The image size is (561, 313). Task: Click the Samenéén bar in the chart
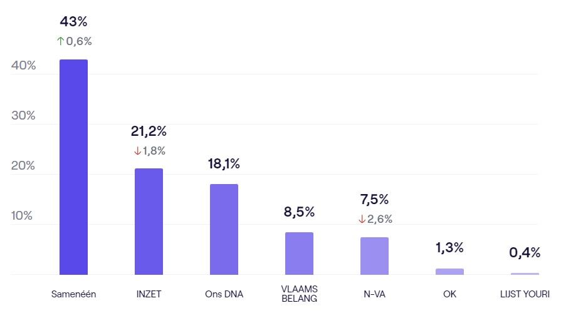coord(73,167)
